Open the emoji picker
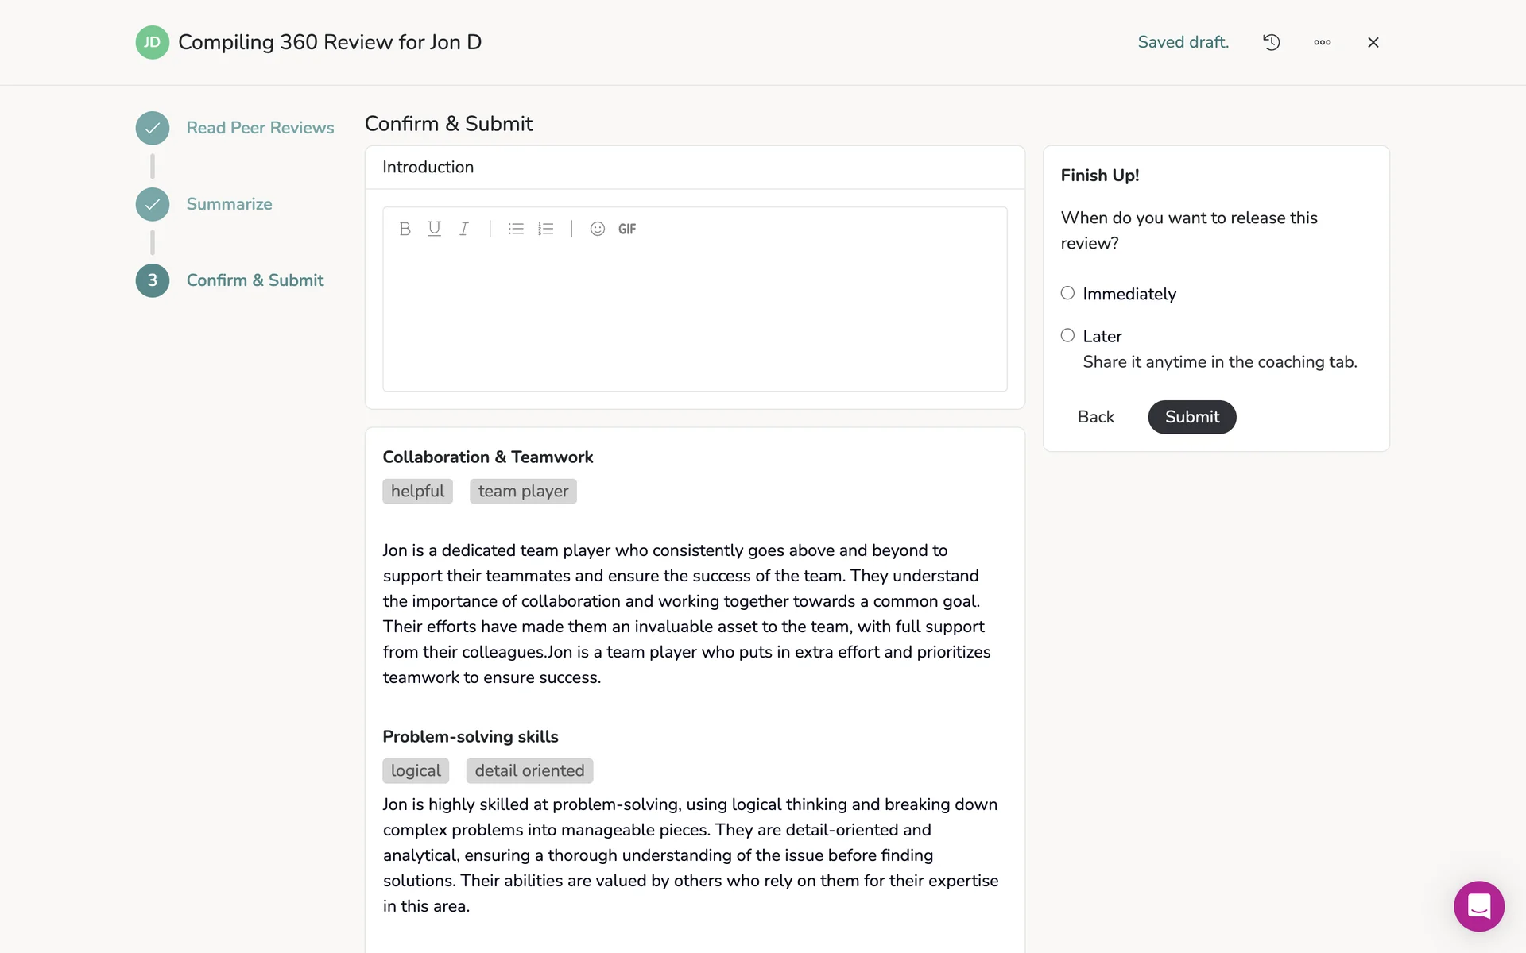 pos(598,229)
